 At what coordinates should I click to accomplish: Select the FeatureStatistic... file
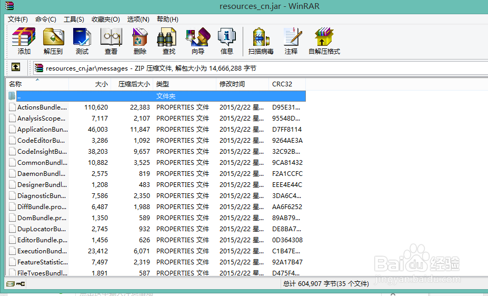coord(43,262)
